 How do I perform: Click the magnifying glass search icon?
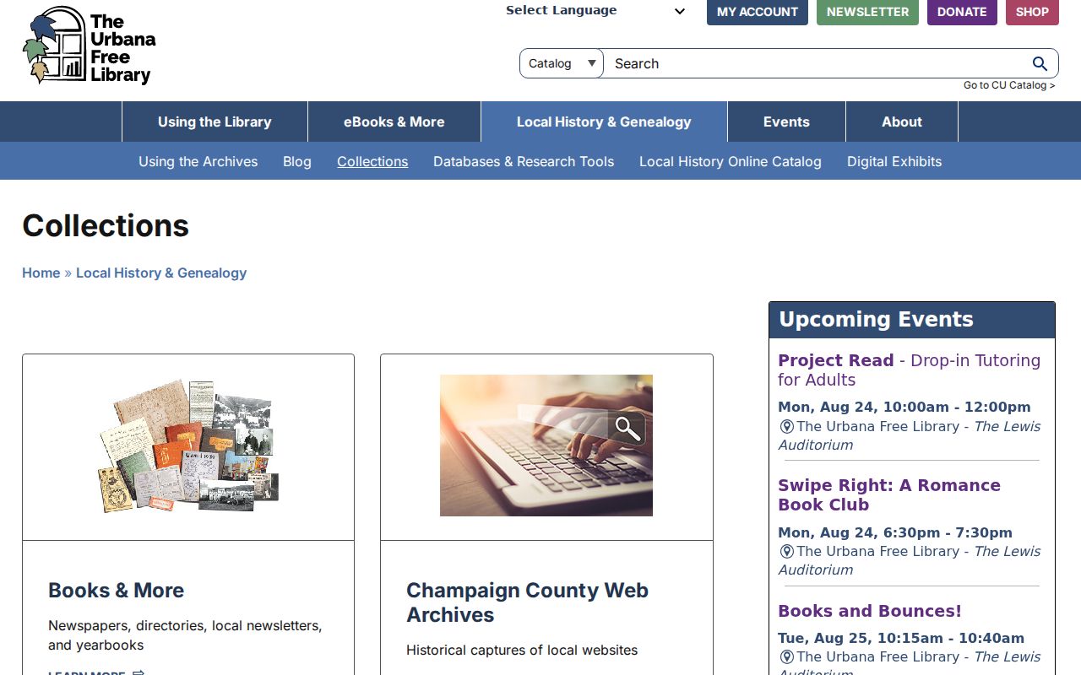tap(1040, 63)
